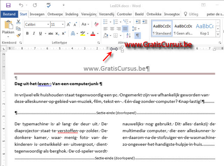
Task: Apply the Geen afstand style
Action: (183, 29)
